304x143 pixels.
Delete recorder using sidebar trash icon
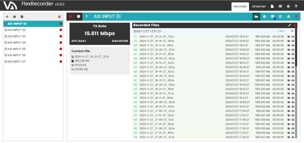pyautogui.click(x=59, y=17)
